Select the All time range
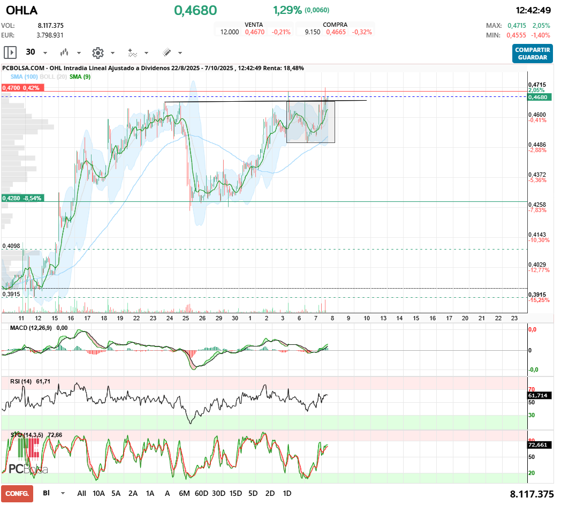This screenshot has width=561, height=505. (81, 494)
